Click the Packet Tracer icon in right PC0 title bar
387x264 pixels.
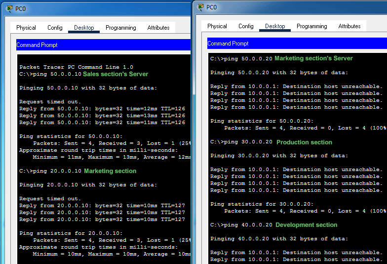pyautogui.click(x=200, y=7)
